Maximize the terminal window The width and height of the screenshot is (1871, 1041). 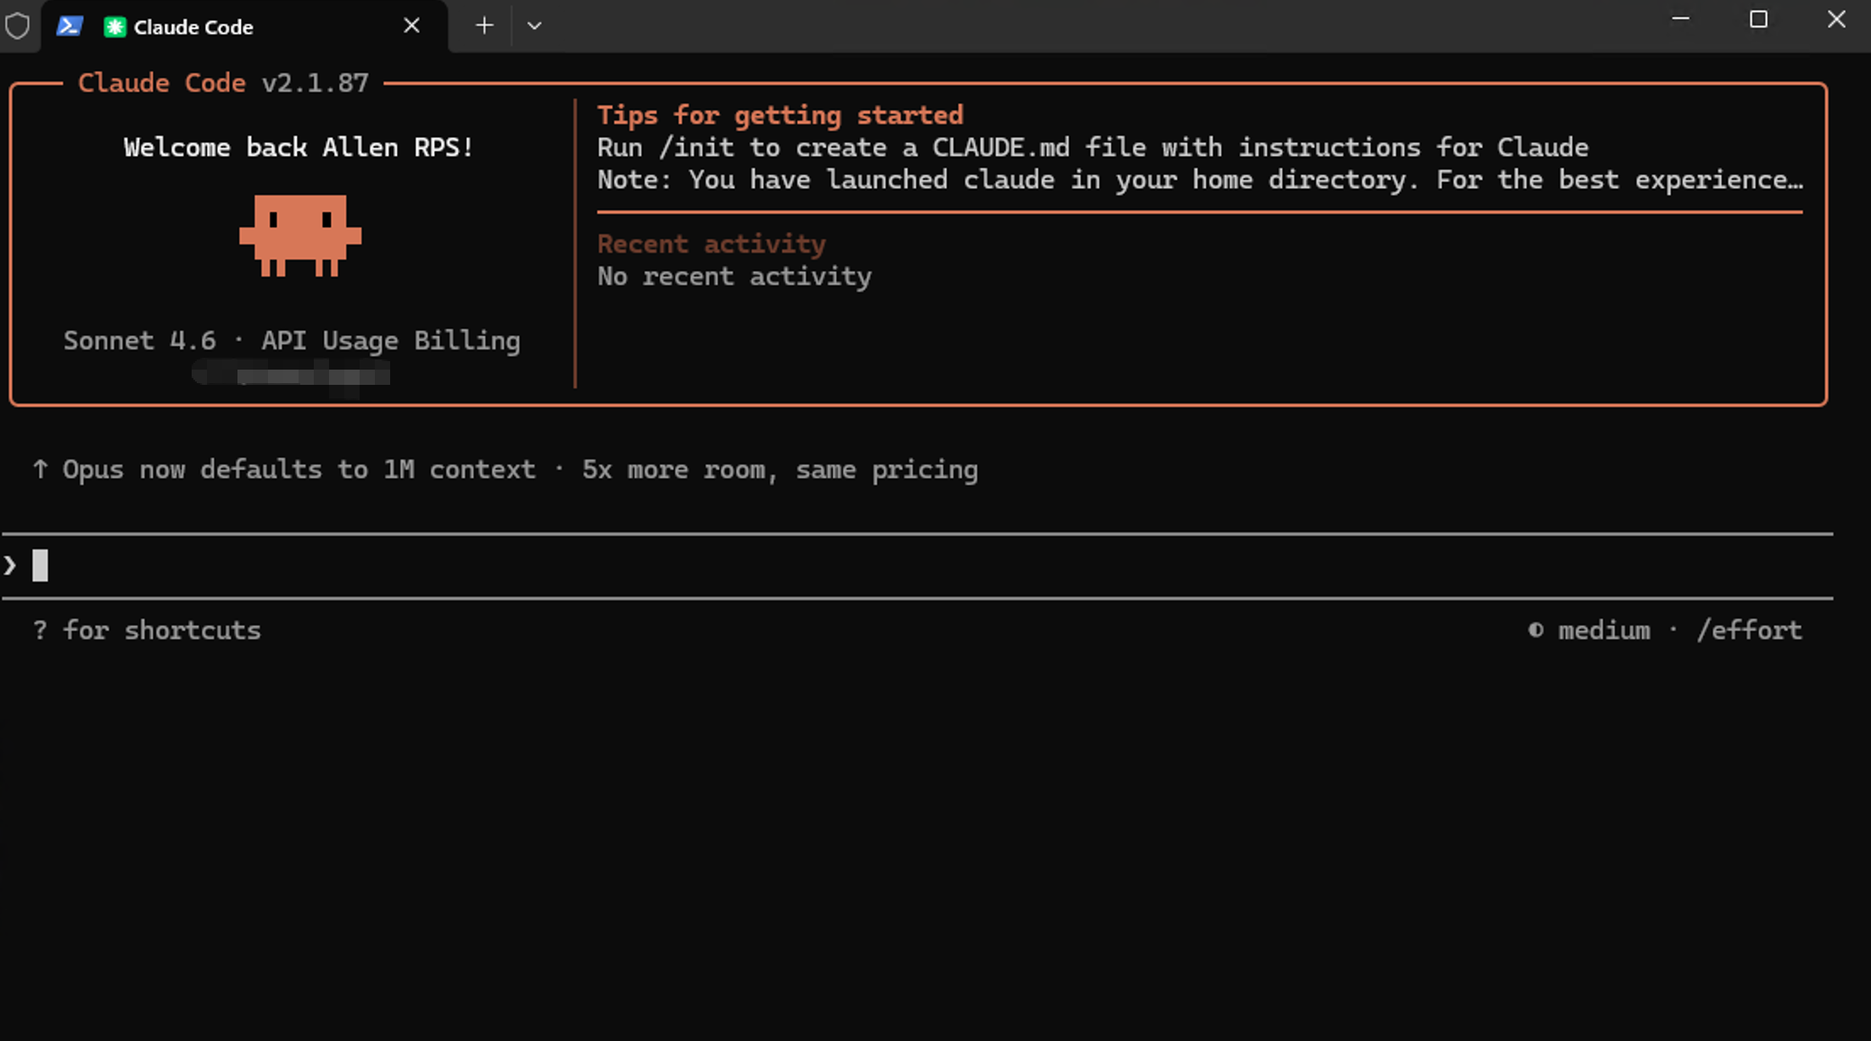tap(1758, 19)
